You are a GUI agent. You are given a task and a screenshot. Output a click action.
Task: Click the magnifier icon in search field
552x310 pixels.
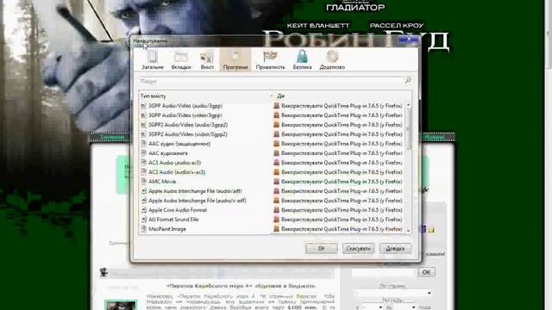[407, 81]
